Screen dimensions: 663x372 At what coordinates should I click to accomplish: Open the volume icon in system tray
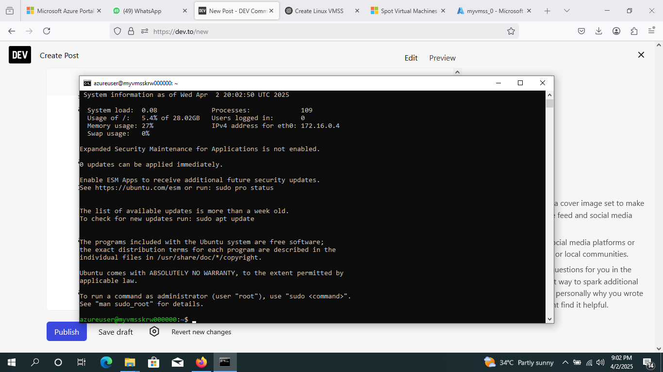[x=600, y=362]
